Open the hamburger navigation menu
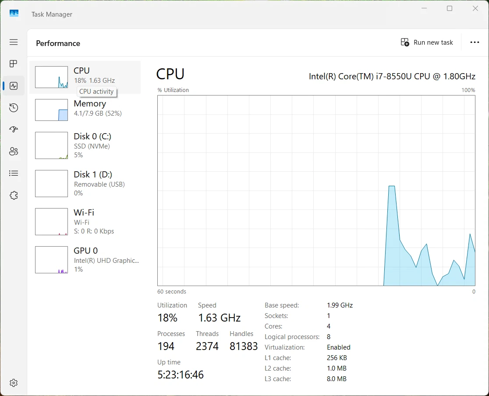 14,42
